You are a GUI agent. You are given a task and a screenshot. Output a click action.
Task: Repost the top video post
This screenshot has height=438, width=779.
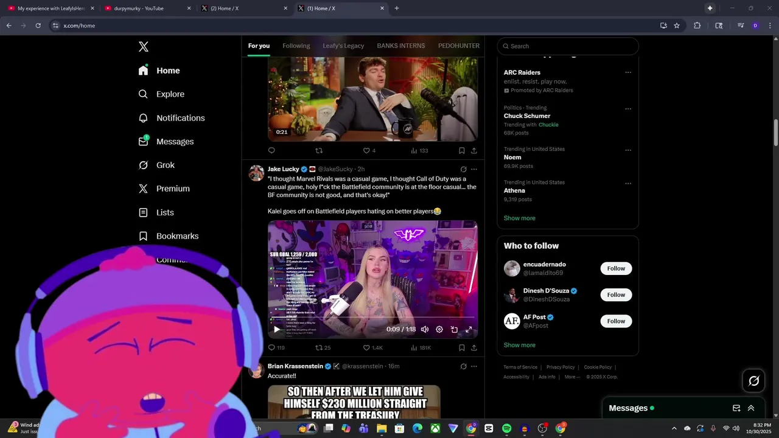[x=318, y=150]
